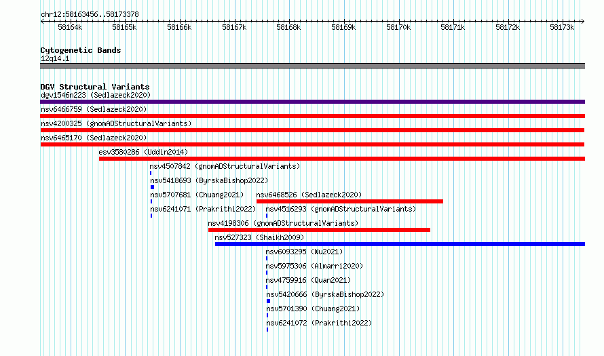Click the nsv527323 Shaikh2009 blue bar
Viewport: 604px width, 356px height.
pyautogui.click(x=400, y=244)
